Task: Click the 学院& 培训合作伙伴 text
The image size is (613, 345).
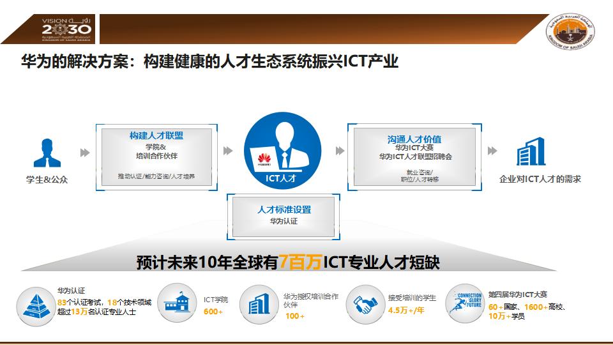Action: point(156,151)
